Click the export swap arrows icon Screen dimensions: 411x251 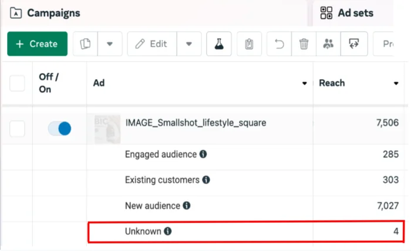click(354, 44)
